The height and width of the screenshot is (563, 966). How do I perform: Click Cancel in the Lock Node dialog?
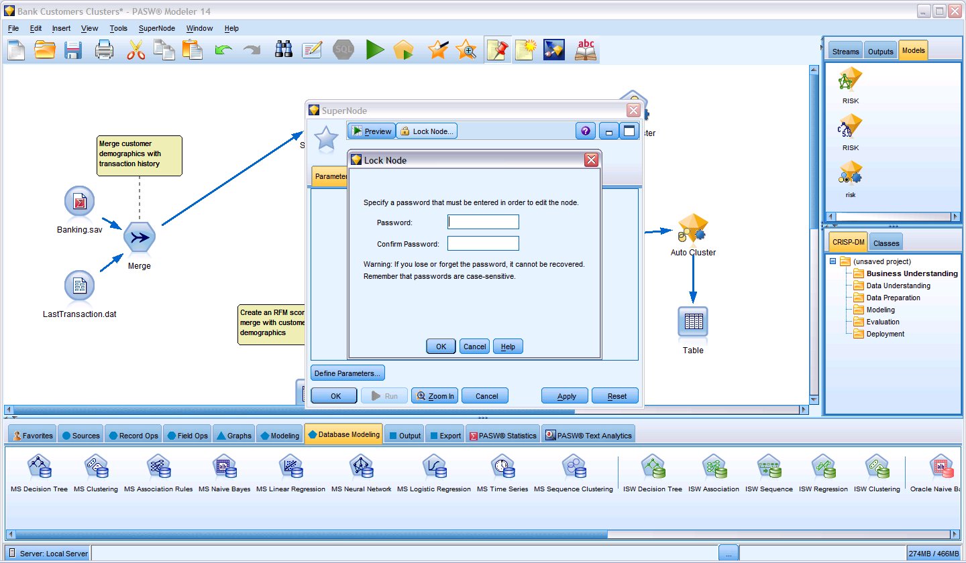coord(474,347)
